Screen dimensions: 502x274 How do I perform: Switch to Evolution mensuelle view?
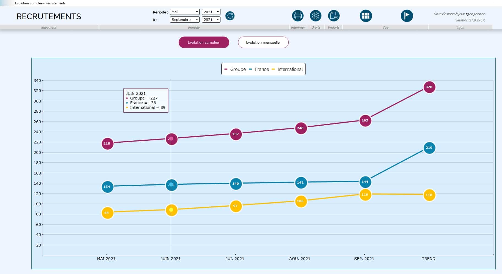click(263, 42)
